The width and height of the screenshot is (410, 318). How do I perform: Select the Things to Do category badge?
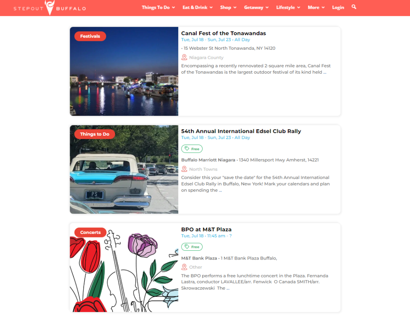[x=94, y=134]
